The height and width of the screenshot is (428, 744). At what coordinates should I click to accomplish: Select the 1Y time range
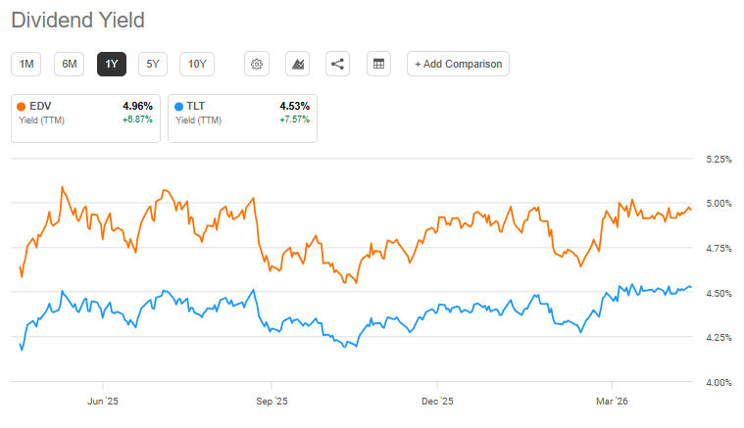[112, 64]
